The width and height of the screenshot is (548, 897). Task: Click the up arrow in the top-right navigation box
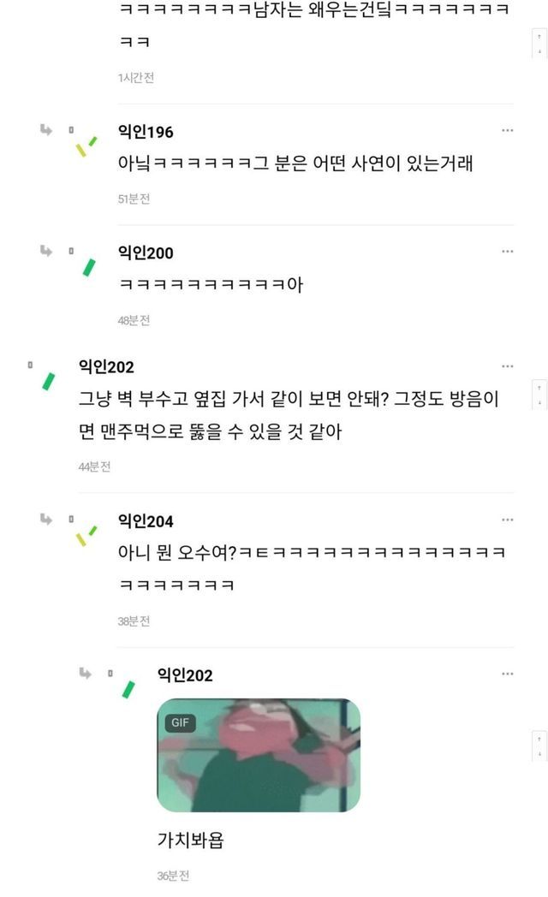click(x=539, y=37)
